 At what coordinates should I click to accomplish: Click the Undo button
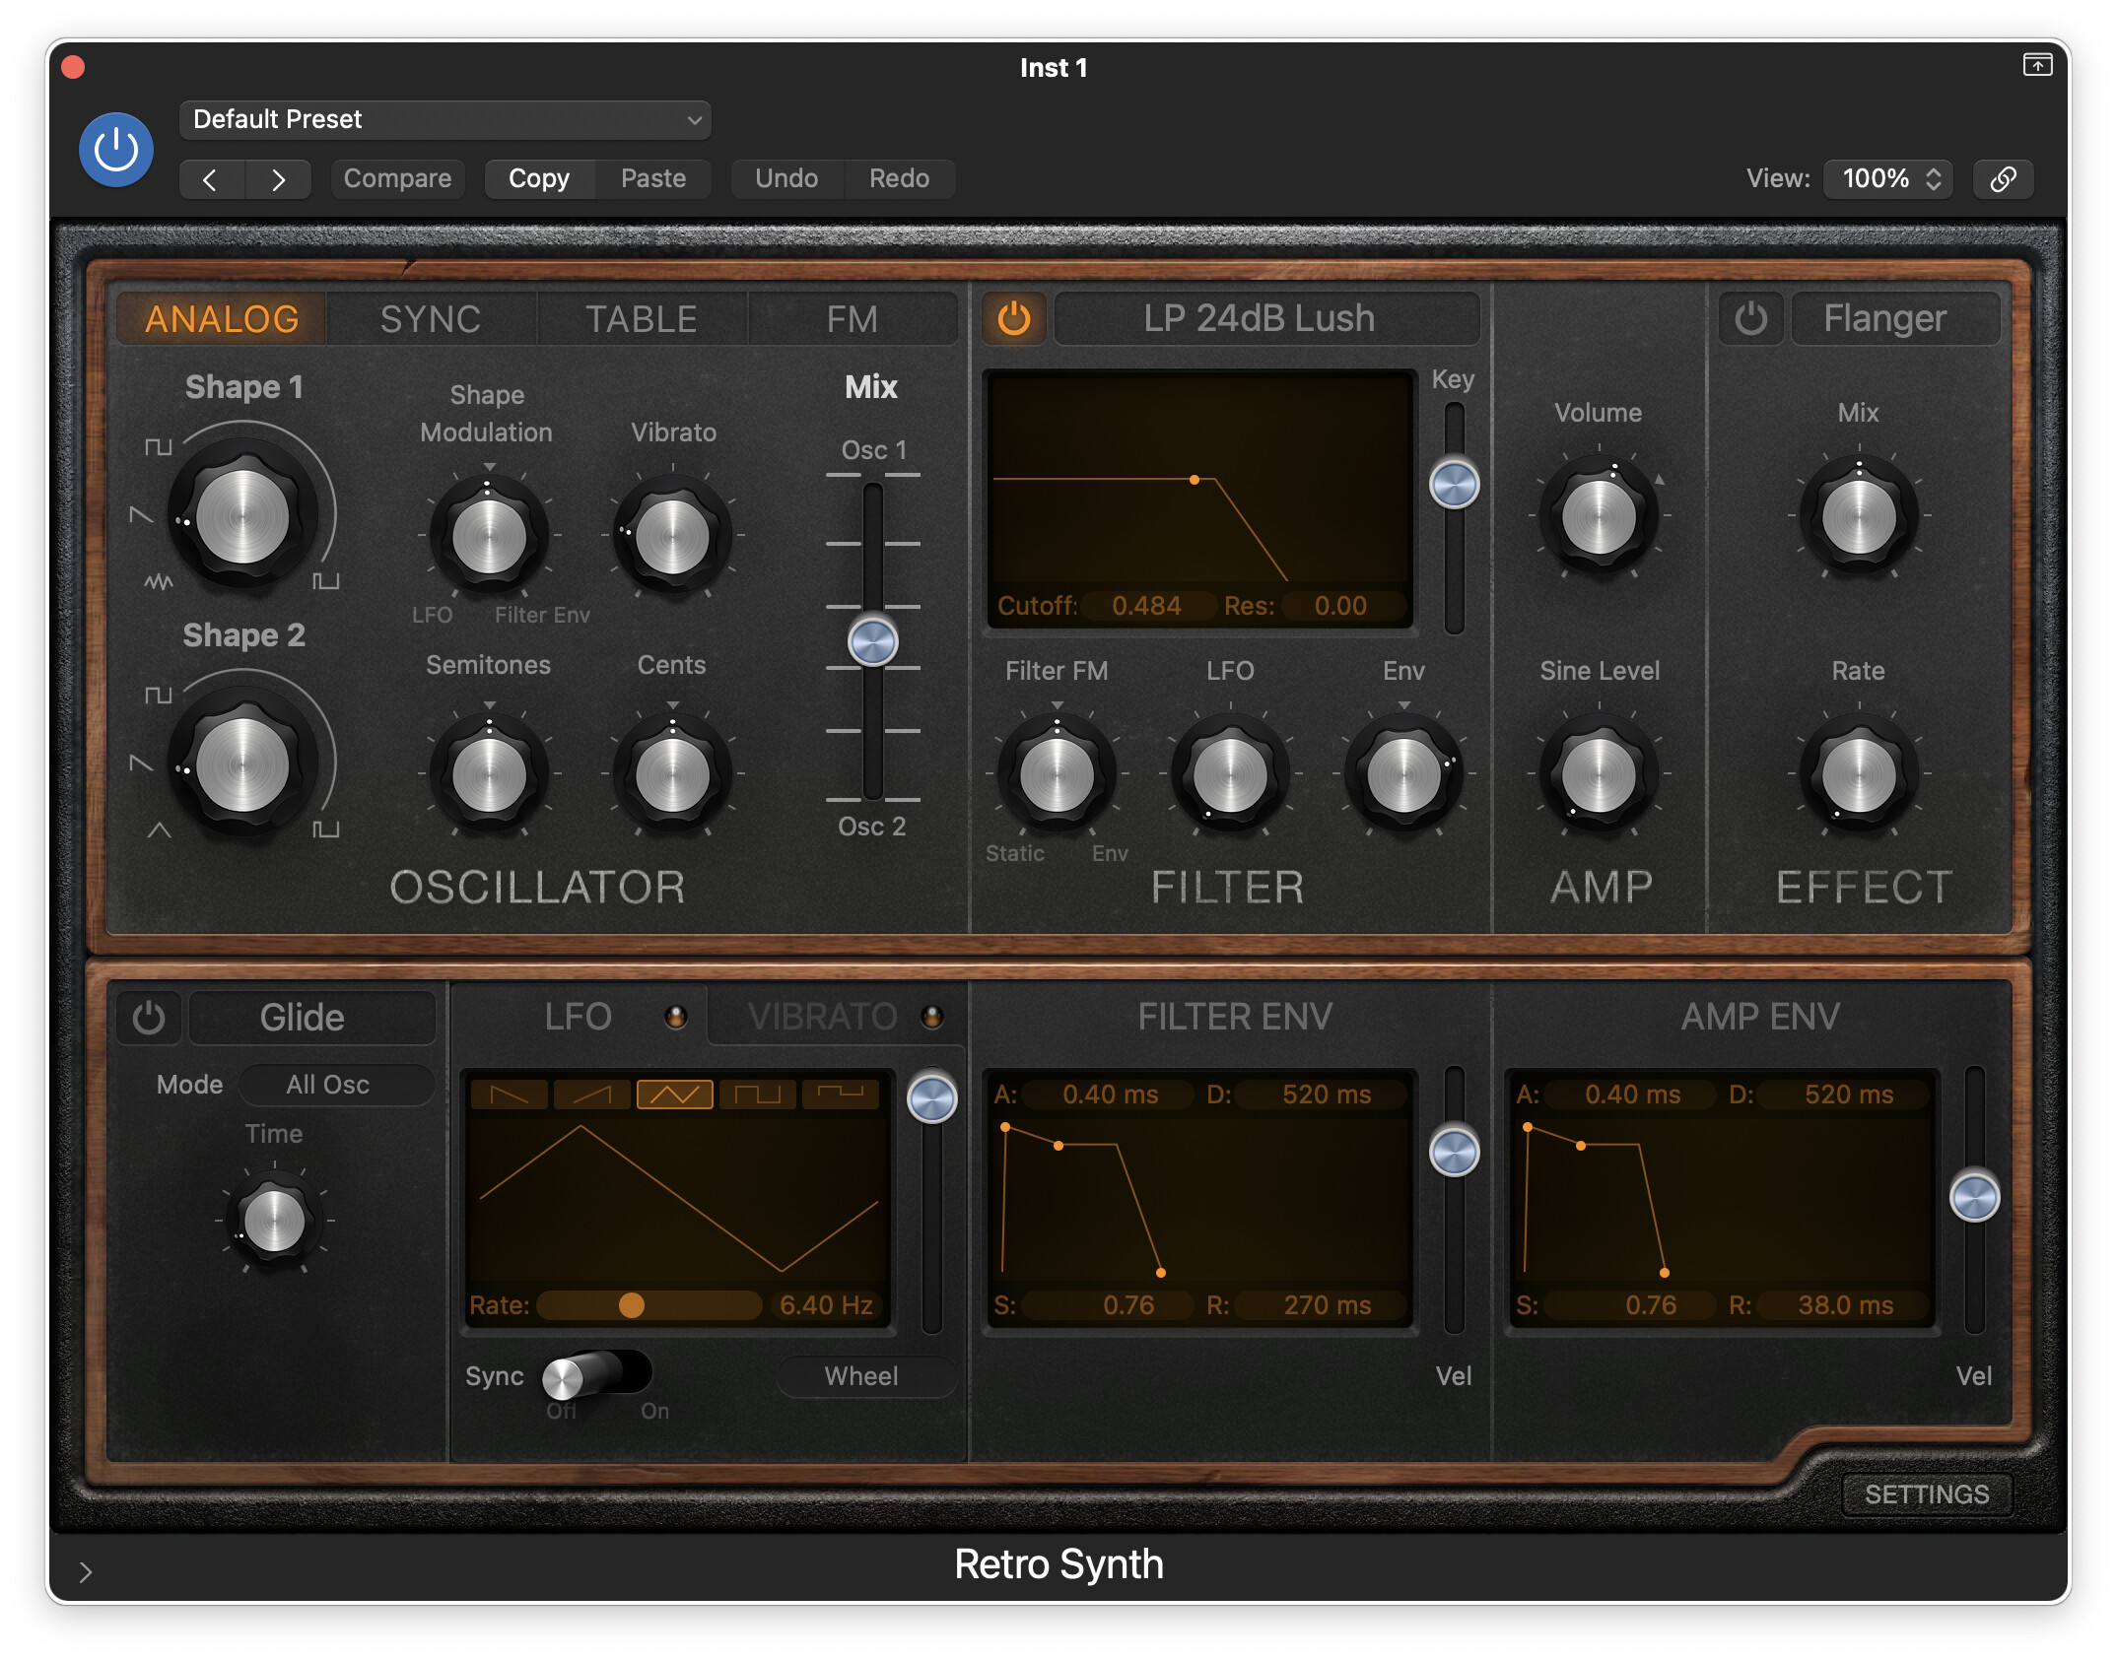click(786, 178)
